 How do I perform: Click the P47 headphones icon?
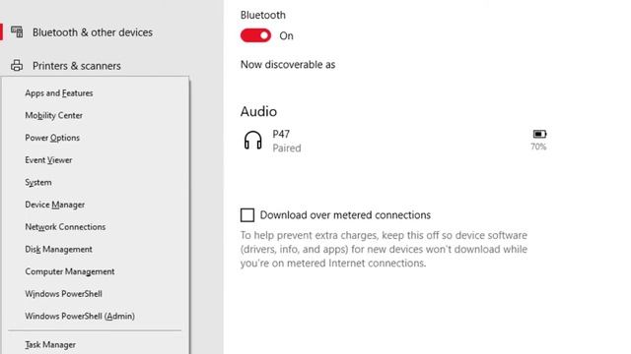coord(253,141)
